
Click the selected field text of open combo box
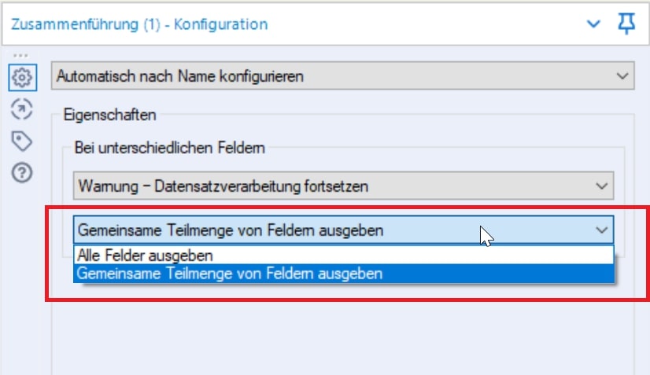pyautogui.click(x=230, y=230)
